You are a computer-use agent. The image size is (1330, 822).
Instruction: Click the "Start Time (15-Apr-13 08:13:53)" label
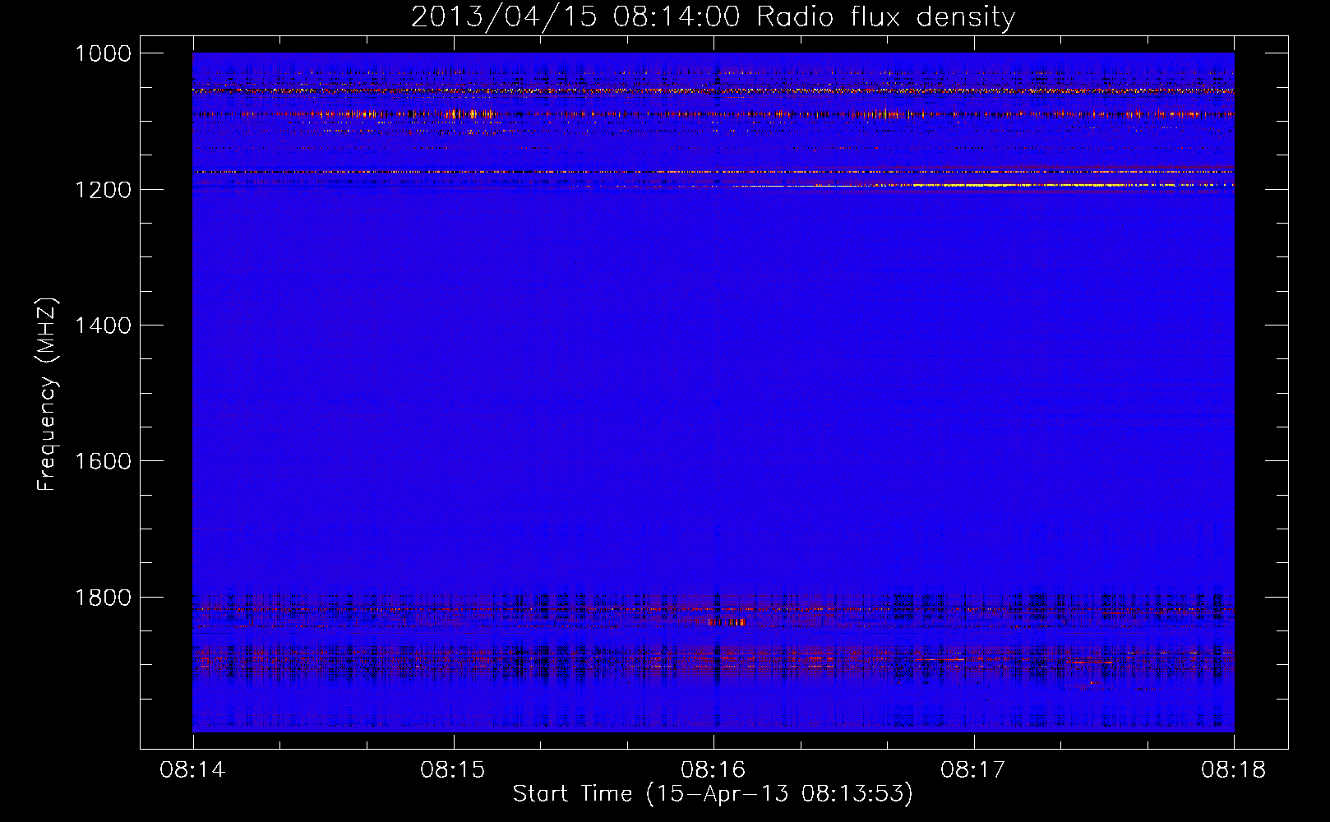coord(713,794)
